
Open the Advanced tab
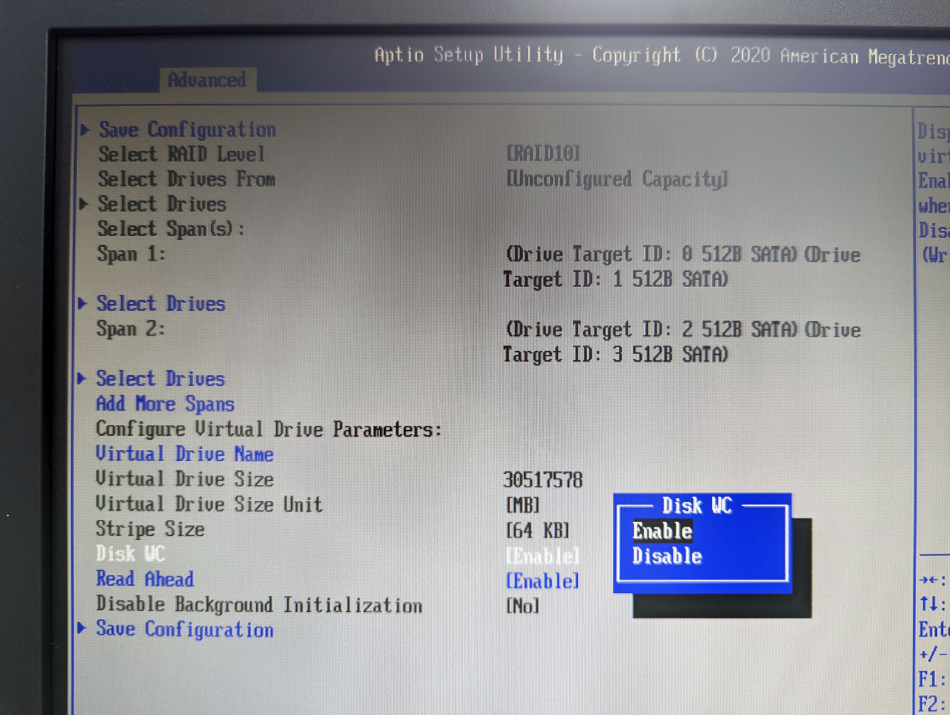point(207,80)
